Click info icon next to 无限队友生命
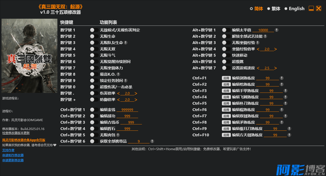This screenshot has height=176, width=326. (126, 43)
